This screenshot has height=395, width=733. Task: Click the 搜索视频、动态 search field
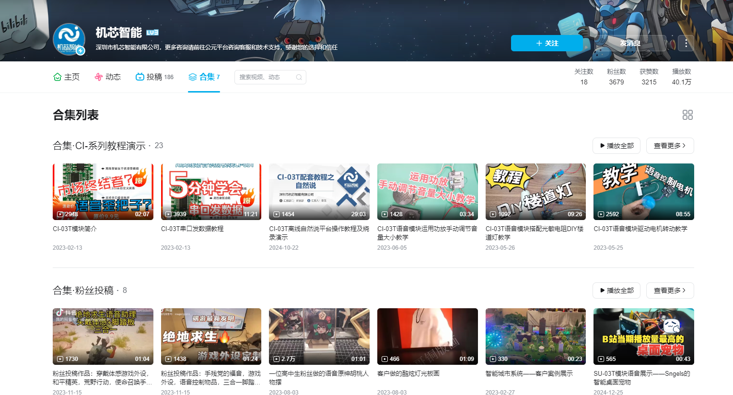coord(266,77)
